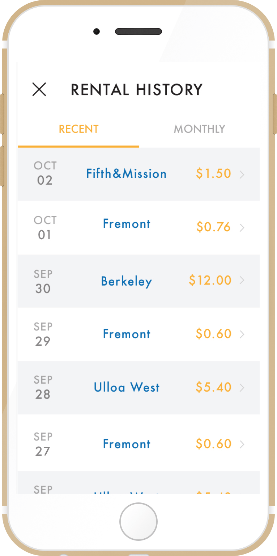The width and height of the screenshot is (277, 556).
Task: Expand the Sep 28 rental chevron
Action: pyautogui.click(x=242, y=388)
